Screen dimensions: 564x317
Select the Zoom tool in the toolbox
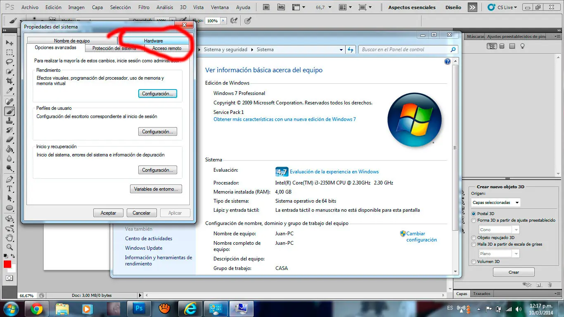coord(9,247)
